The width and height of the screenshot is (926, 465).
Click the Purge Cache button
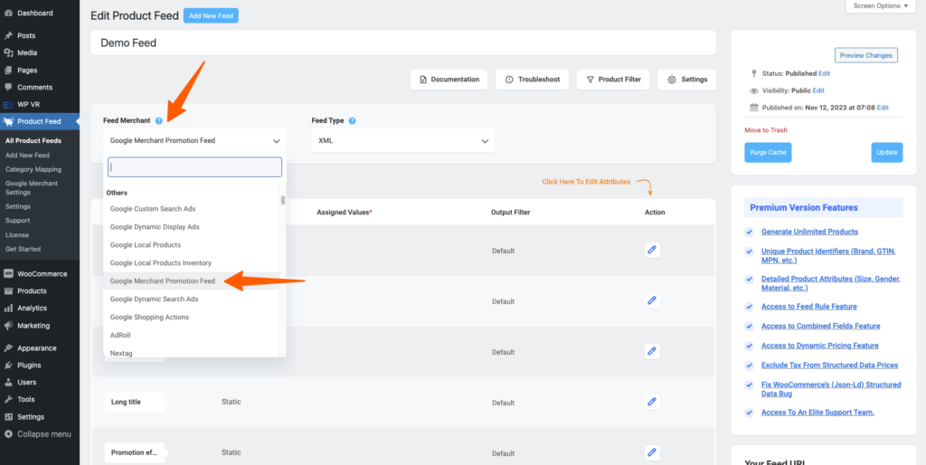point(768,153)
